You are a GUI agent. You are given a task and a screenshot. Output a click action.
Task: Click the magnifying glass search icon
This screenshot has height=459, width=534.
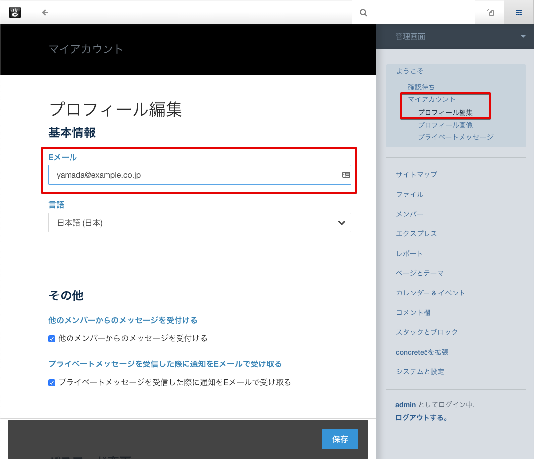tap(364, 13)
